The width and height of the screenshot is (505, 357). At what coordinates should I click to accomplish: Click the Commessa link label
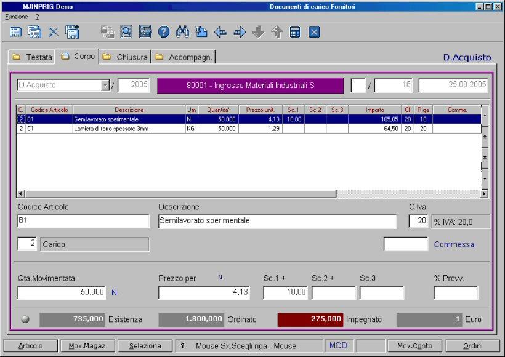(x=454, y=244)
